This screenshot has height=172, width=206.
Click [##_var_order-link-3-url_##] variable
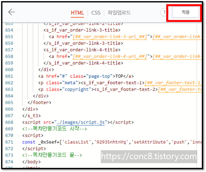pyautogui.click(x=110, y=37)
